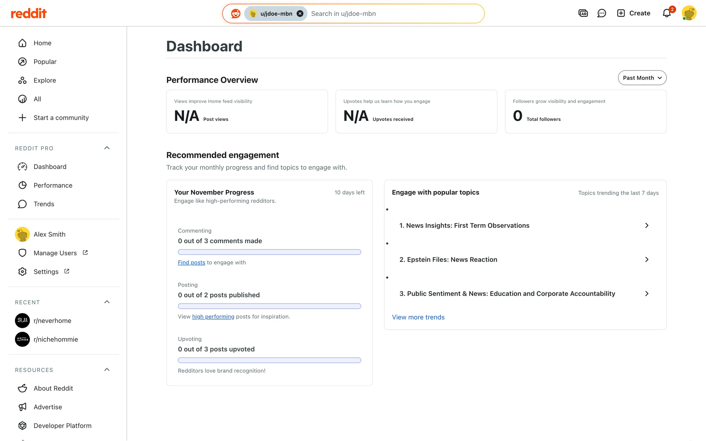Select Performance in sidebar menu
Image resolution: width=706 pixels, height=441 pixels.
click(x=53, y=185)
